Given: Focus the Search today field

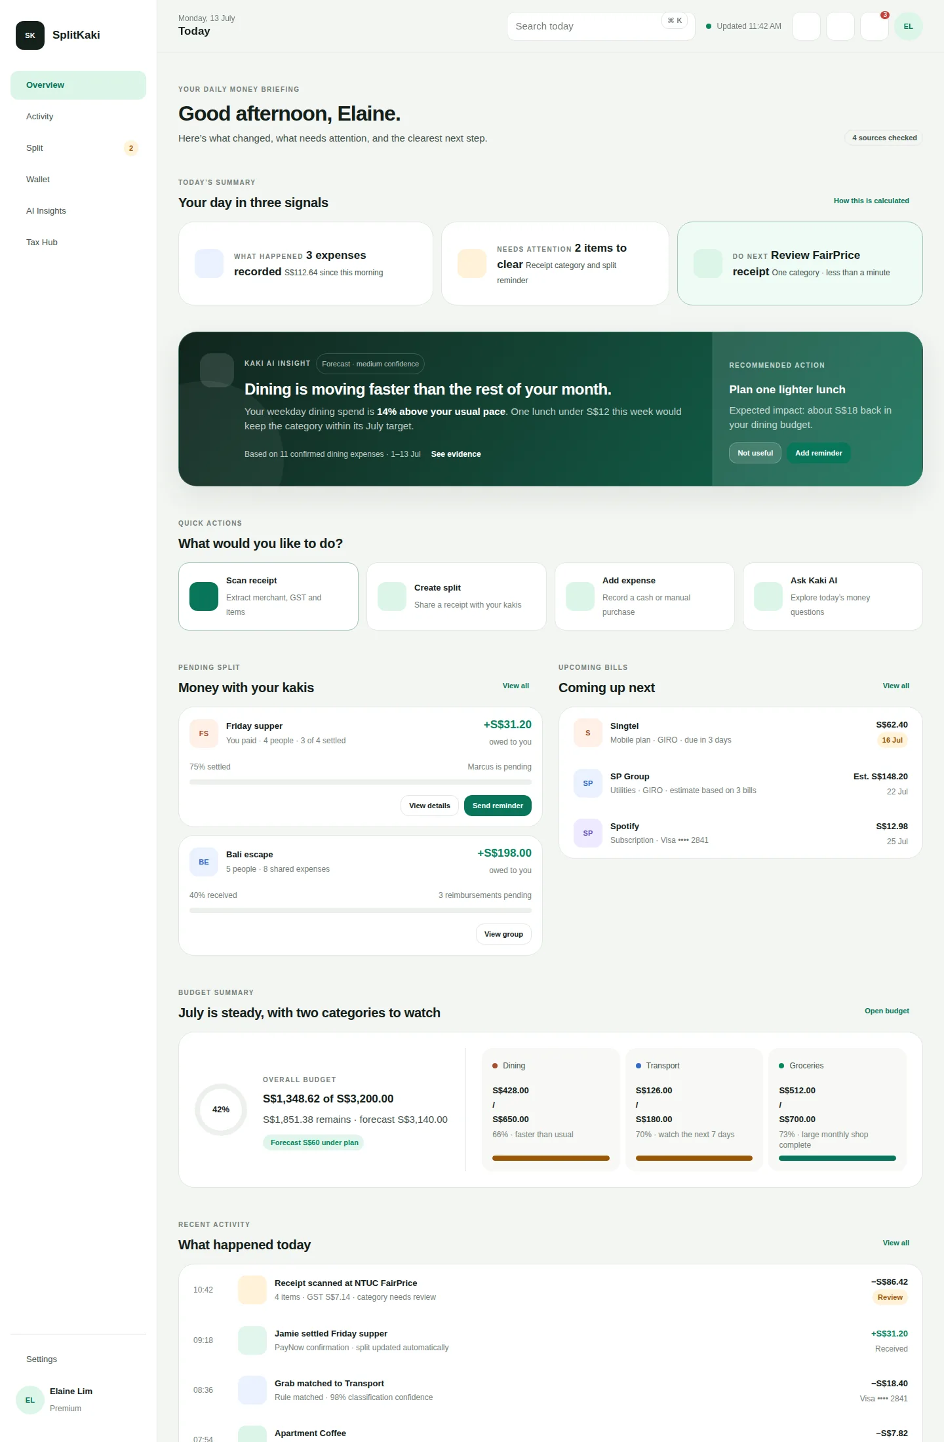Looking at the screenshot, I should (x=601, y=26).
